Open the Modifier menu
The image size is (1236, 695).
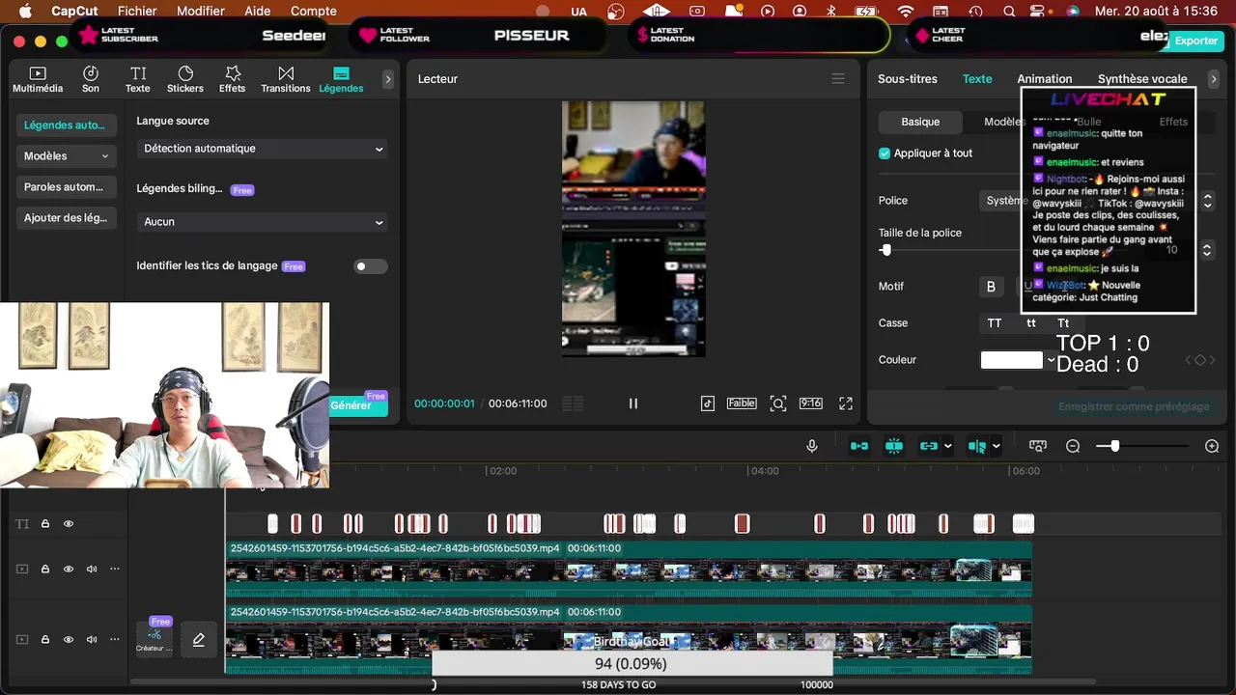tap(201, 12)
